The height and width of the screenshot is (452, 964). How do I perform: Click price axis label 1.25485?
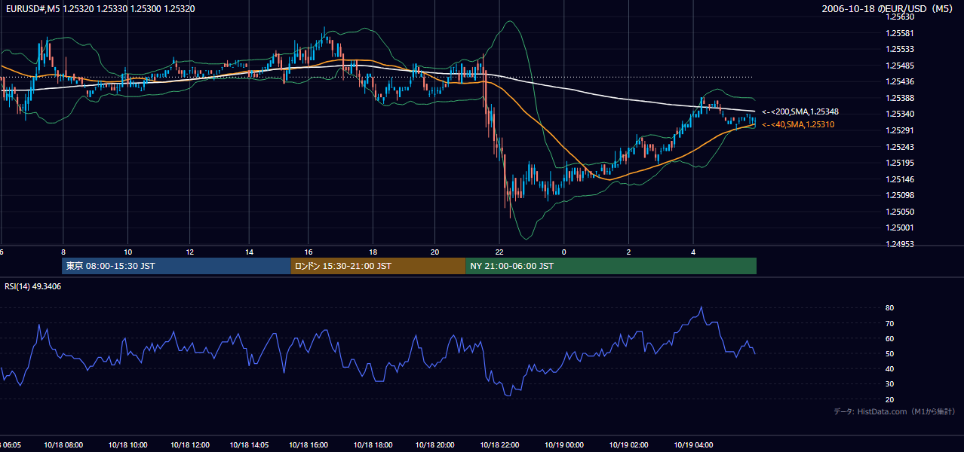(x=900, y=66)
